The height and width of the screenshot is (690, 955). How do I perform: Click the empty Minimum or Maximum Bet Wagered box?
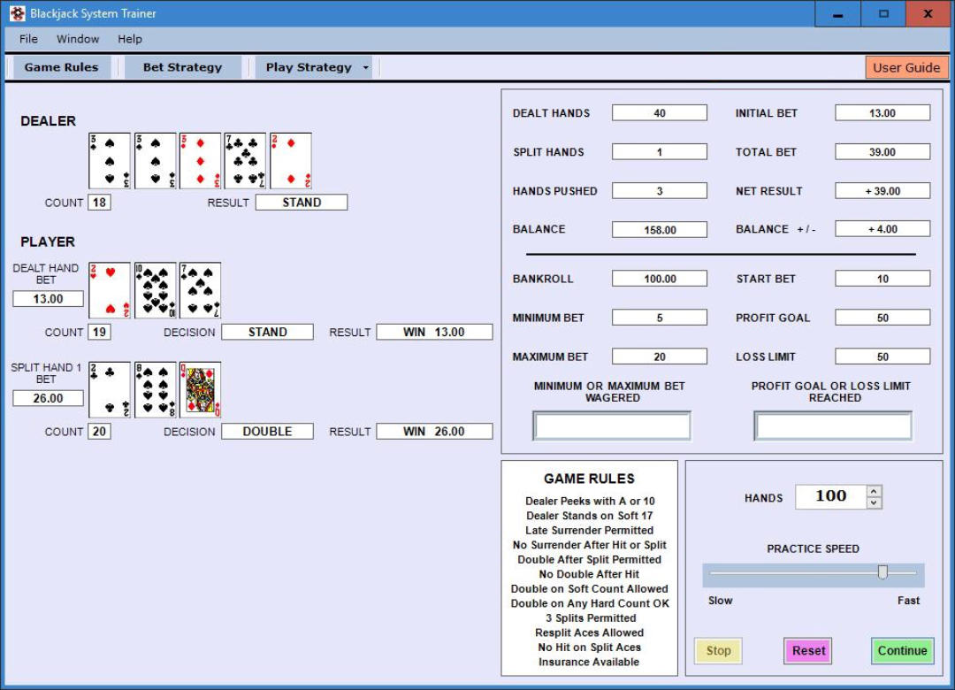click(612, 425)
